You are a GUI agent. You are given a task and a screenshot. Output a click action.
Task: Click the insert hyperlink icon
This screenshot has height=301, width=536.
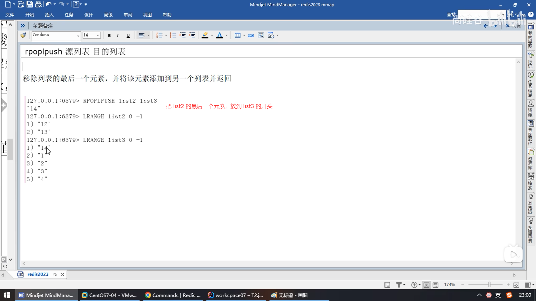click(251, 35)
